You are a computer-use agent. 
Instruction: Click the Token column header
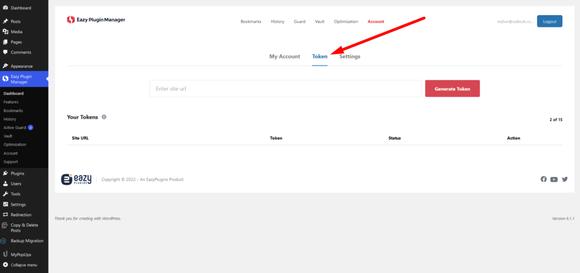[276, 138]
